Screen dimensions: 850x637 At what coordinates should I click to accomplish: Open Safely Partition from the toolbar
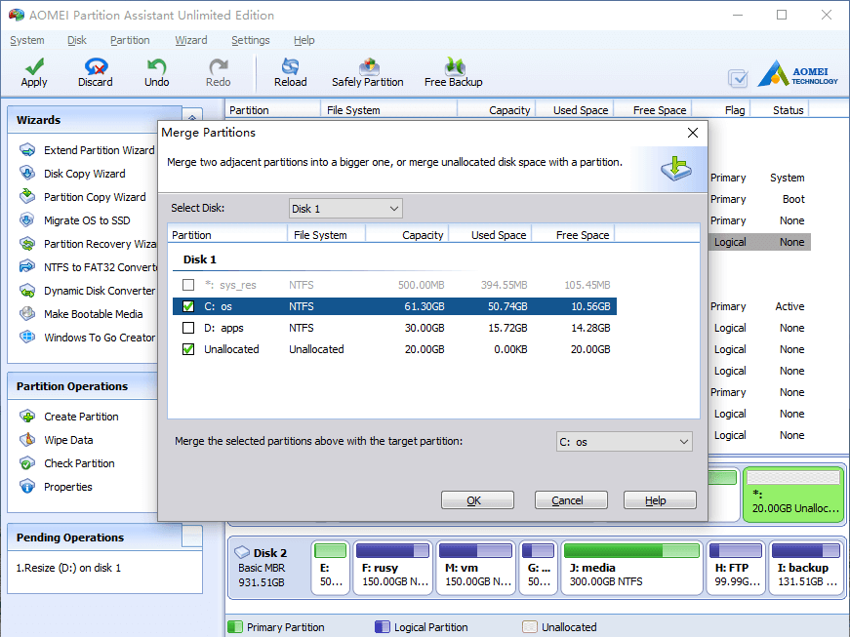(368, 72)
